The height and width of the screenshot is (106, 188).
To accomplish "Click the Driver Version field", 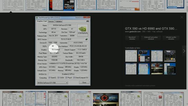I will click(68, 64).
